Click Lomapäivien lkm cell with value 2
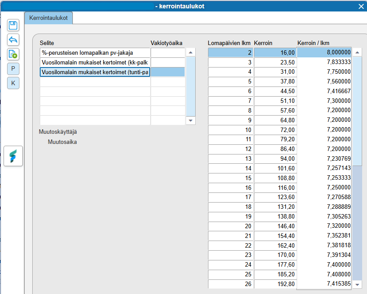The height and width of the screenshot is (294, 367). (231, 53)
